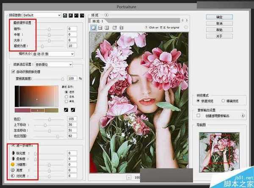This screenshot has height=188, width=254.
Task: Switch to vertical split preview layout
Action: [x=107, y=27]
